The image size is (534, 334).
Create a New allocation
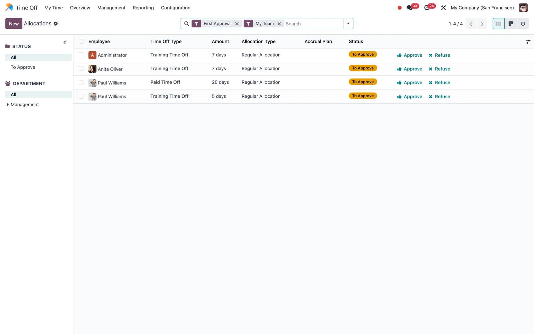(x=14, y=24)
